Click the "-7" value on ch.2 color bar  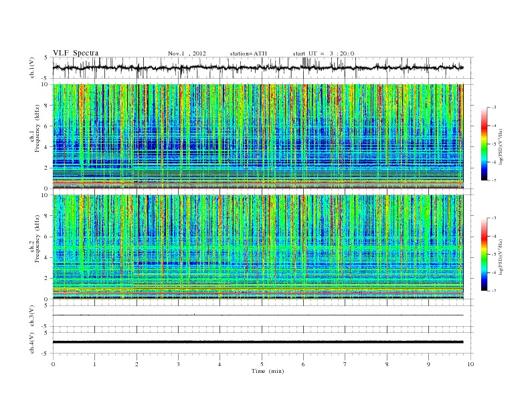493,291
